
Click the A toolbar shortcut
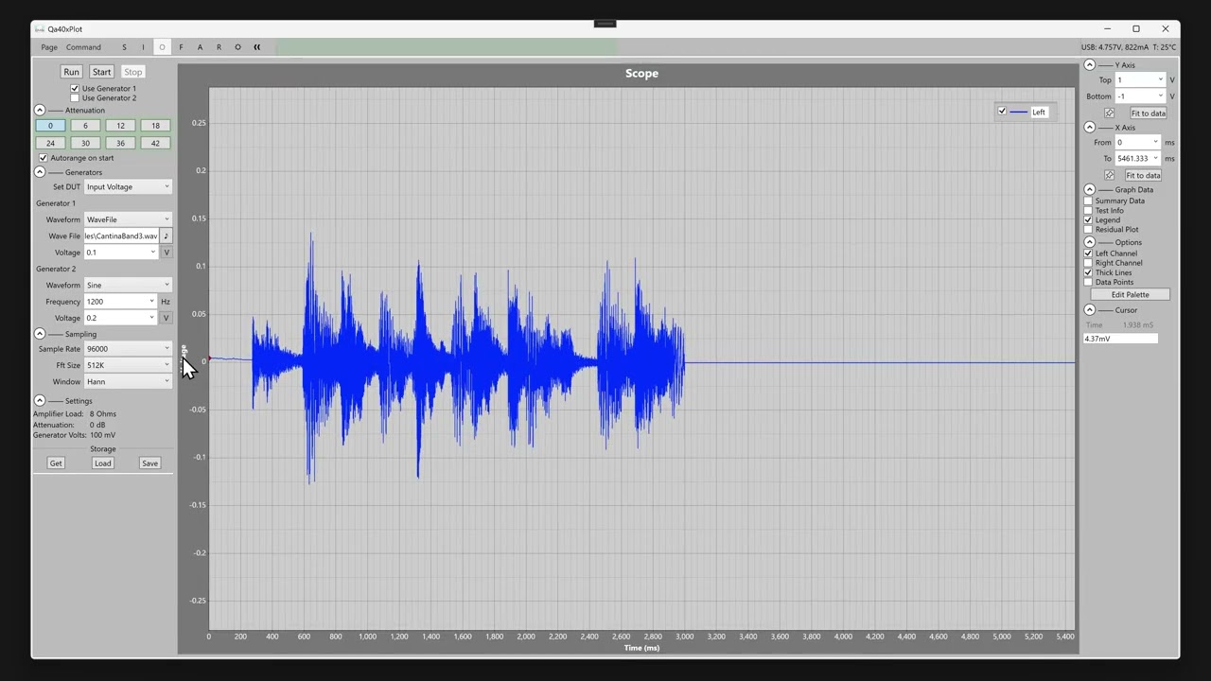[x=200, y=47]
